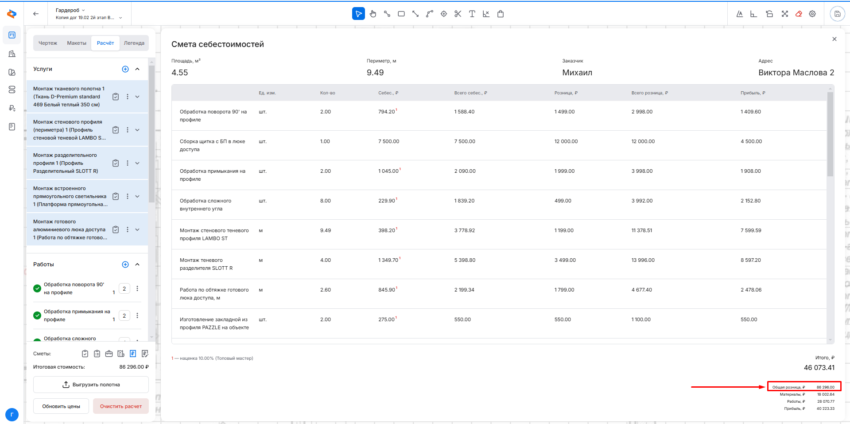Viewport: 850px width, 424px height.
Task: Add a new service with Услуги plus icon
Action: pyautogui.click(x=125, y=69)
